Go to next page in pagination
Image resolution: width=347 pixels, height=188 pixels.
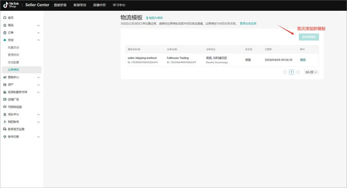(298, 72)
